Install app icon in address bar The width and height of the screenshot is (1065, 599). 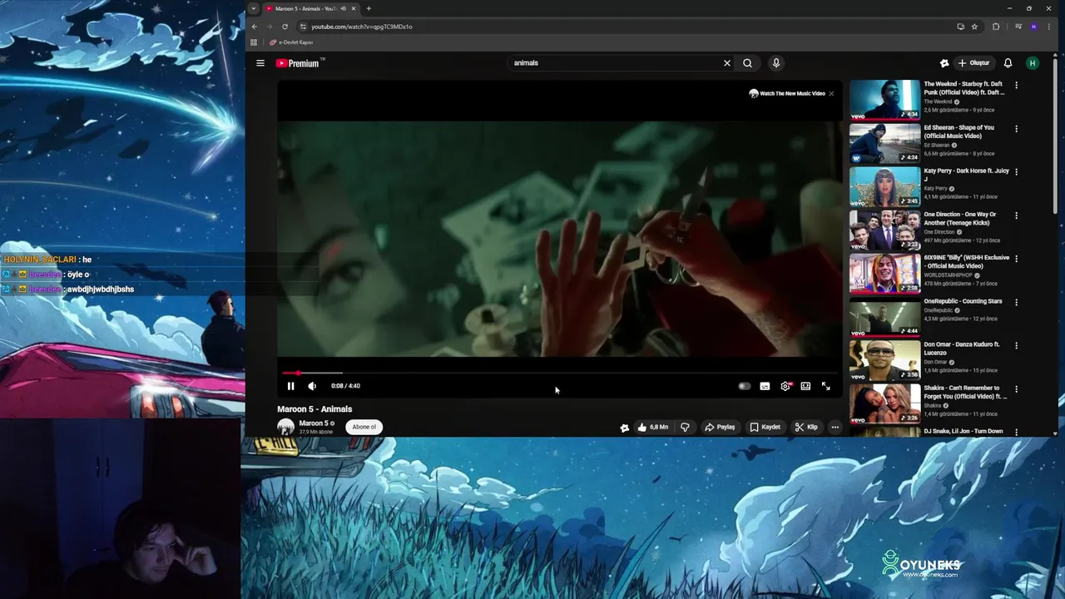point(960,27)
